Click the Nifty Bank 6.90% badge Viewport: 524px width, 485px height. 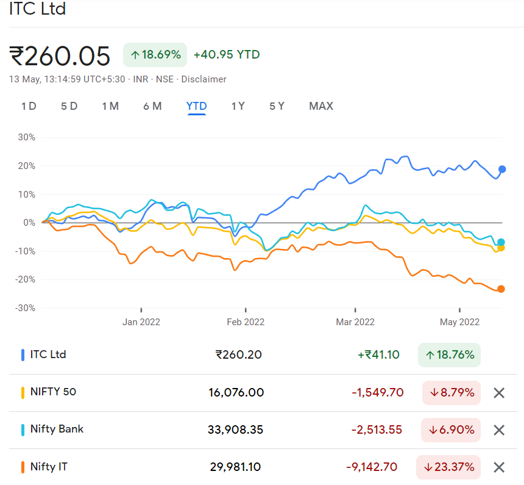[451, 429]
